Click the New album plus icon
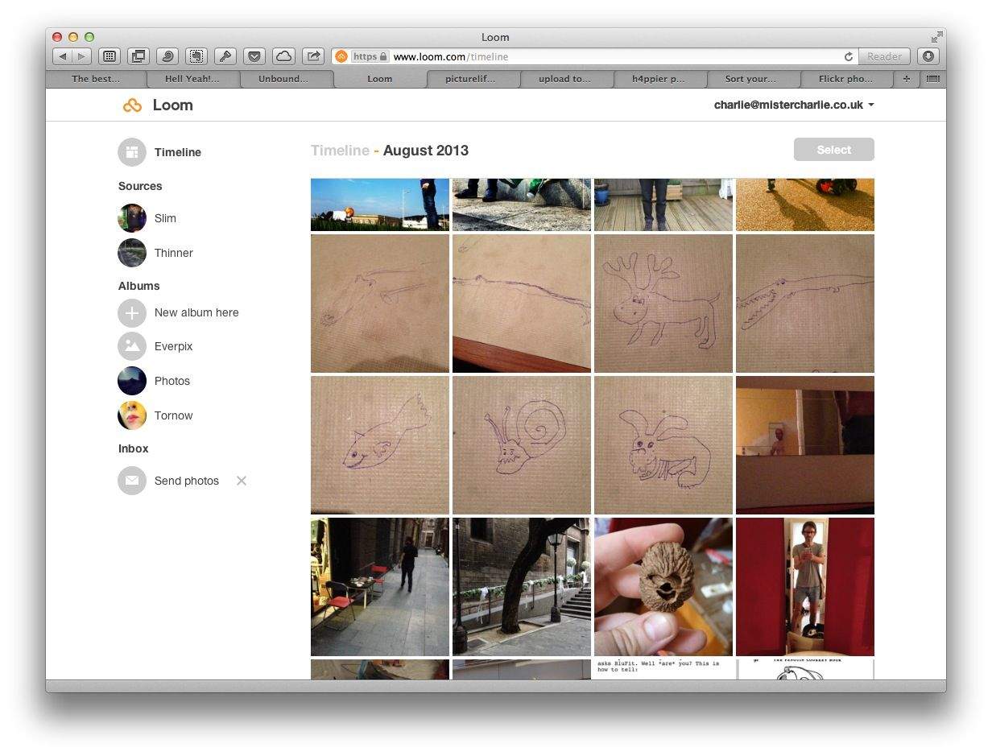Viewport: 992px width, 756px height. point(132,312)
